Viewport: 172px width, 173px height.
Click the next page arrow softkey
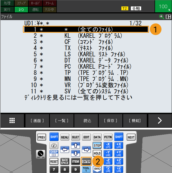click(160, 120)
